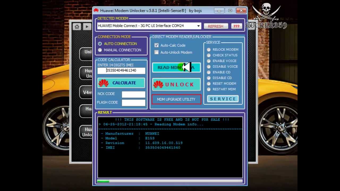Click the progress bar at the window bottom
The image size is (340, 191).
[170, 181]
